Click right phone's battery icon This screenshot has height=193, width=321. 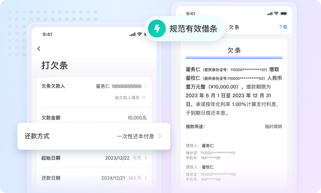coord(284,13)
